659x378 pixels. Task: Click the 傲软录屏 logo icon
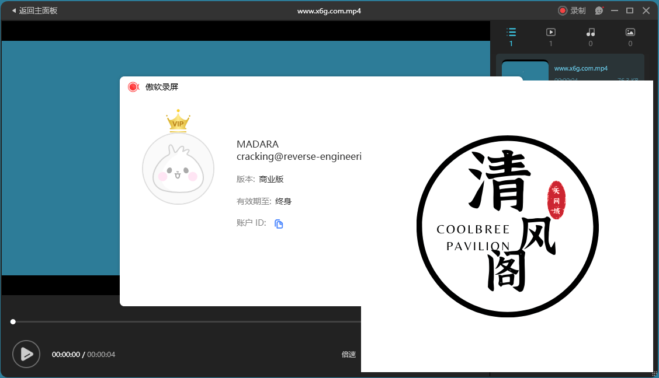coord(133,87)
